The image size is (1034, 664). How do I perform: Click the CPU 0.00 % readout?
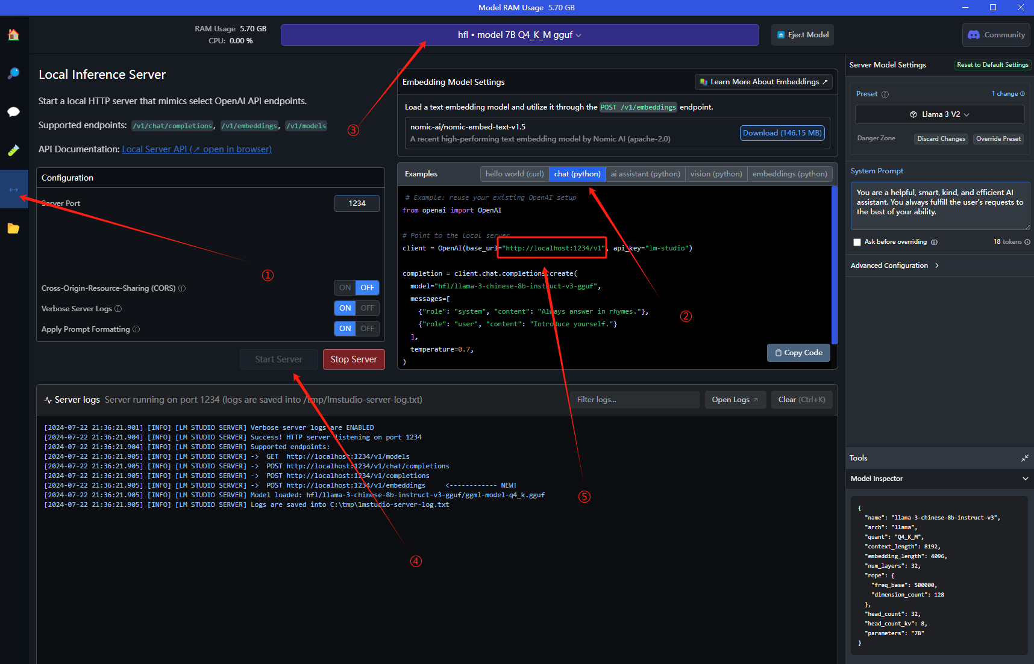[x=231, y=41]
